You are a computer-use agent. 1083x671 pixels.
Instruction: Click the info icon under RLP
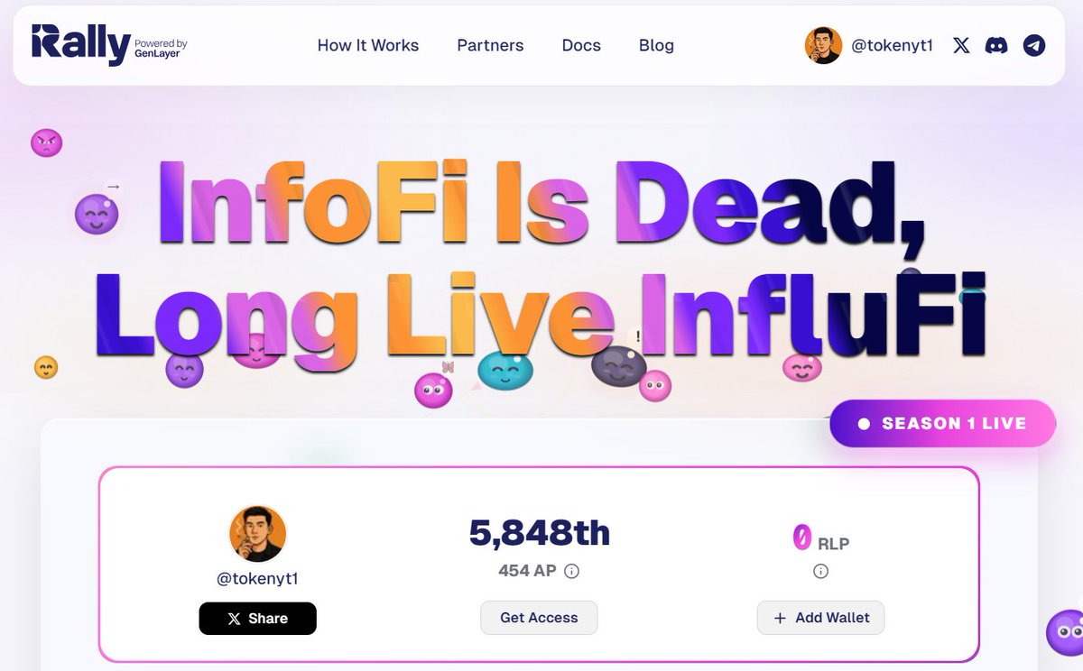(820, 571)
